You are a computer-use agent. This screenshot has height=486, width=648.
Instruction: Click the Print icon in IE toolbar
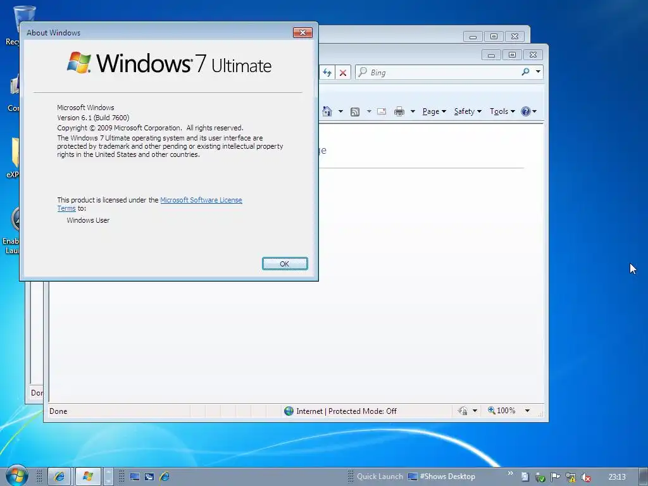click(x=399, y=111)
